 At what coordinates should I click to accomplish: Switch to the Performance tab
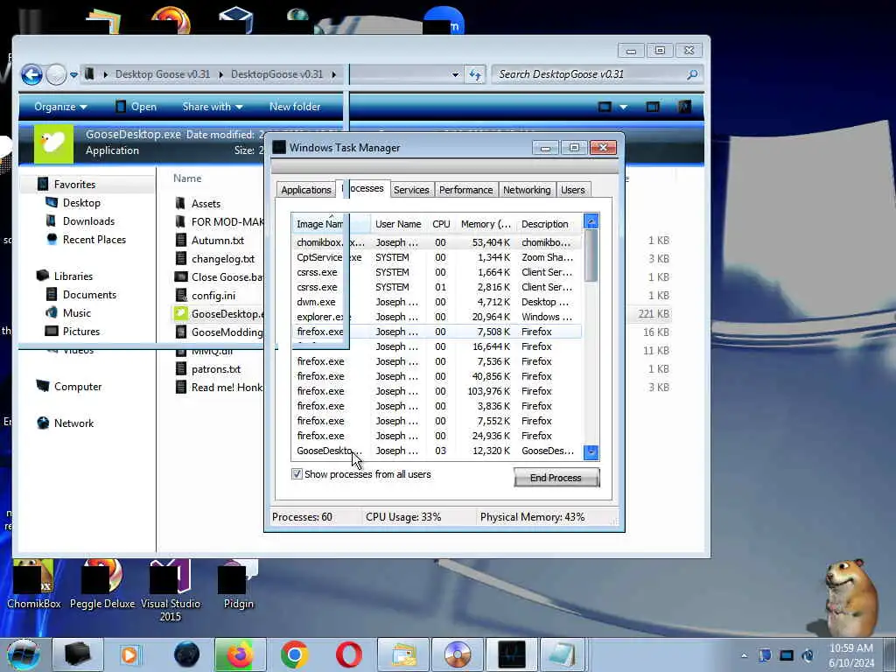[x=465, y=190]
